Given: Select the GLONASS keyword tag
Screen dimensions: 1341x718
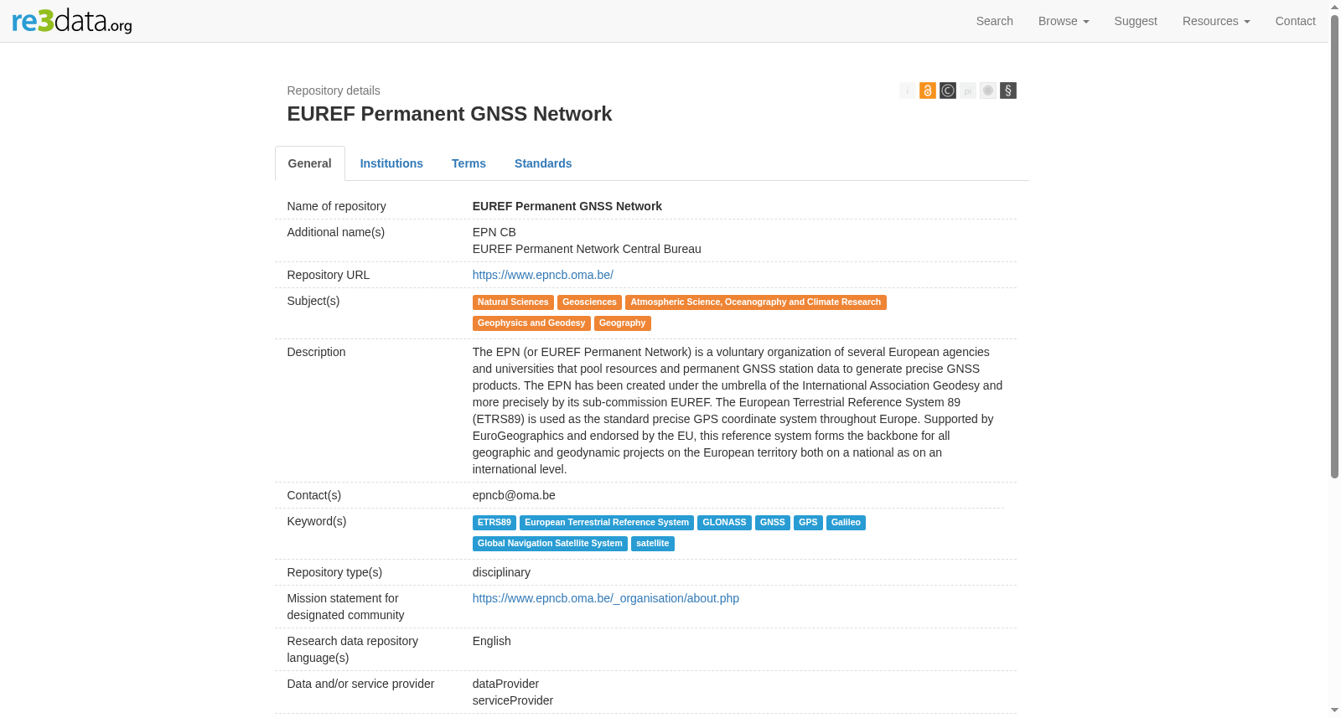Looking at the screenshot, I should (724, 523).
